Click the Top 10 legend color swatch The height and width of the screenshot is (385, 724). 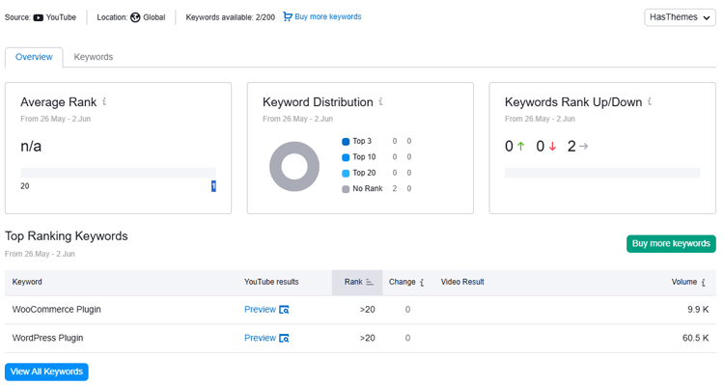pyautogui.click(x=346, y=157)
